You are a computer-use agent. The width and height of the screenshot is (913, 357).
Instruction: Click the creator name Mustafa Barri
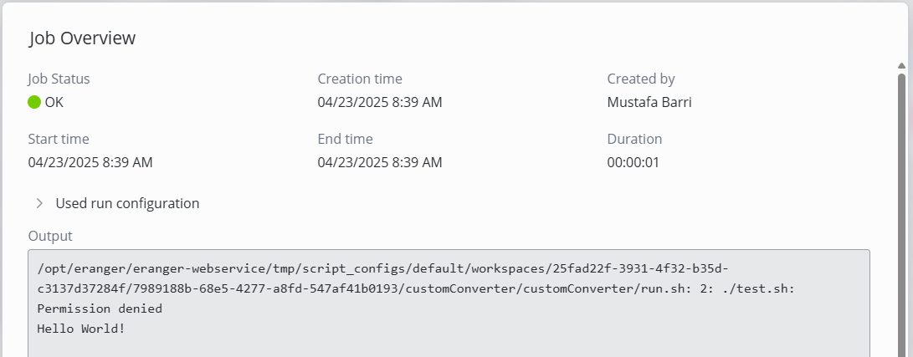(649, 103)
